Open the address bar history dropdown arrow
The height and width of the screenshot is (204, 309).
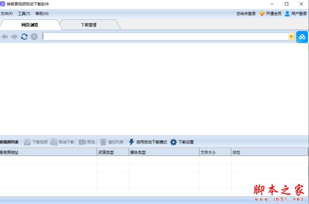(291, 37)
